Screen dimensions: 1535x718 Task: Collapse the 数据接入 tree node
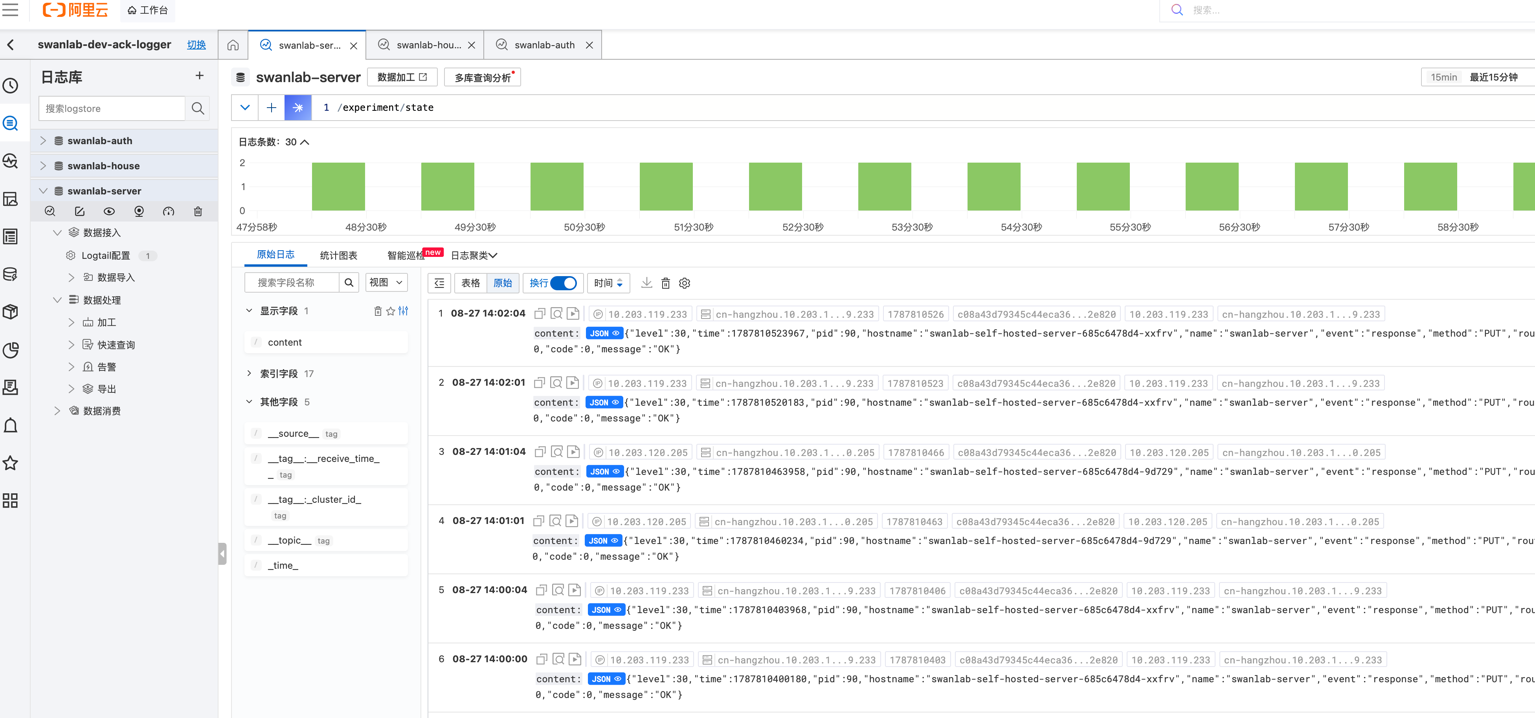(x=57, y=233)
